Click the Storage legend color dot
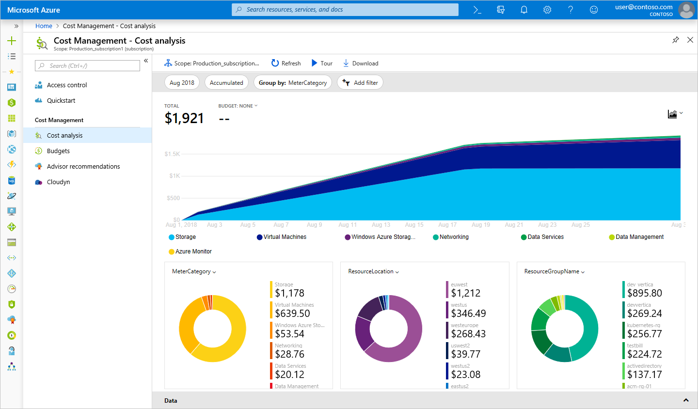 [x=172, y=237]
